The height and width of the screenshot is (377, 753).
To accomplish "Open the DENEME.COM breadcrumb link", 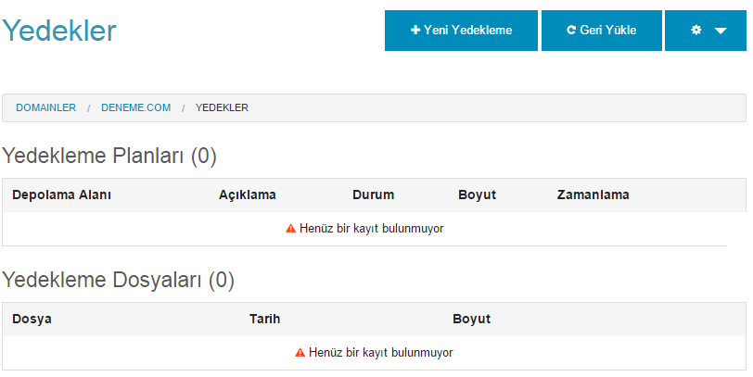I will (x=136, y=107).
